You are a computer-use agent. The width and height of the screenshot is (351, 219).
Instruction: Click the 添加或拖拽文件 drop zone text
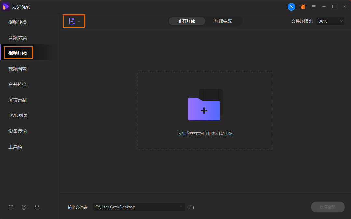(205, 134)
